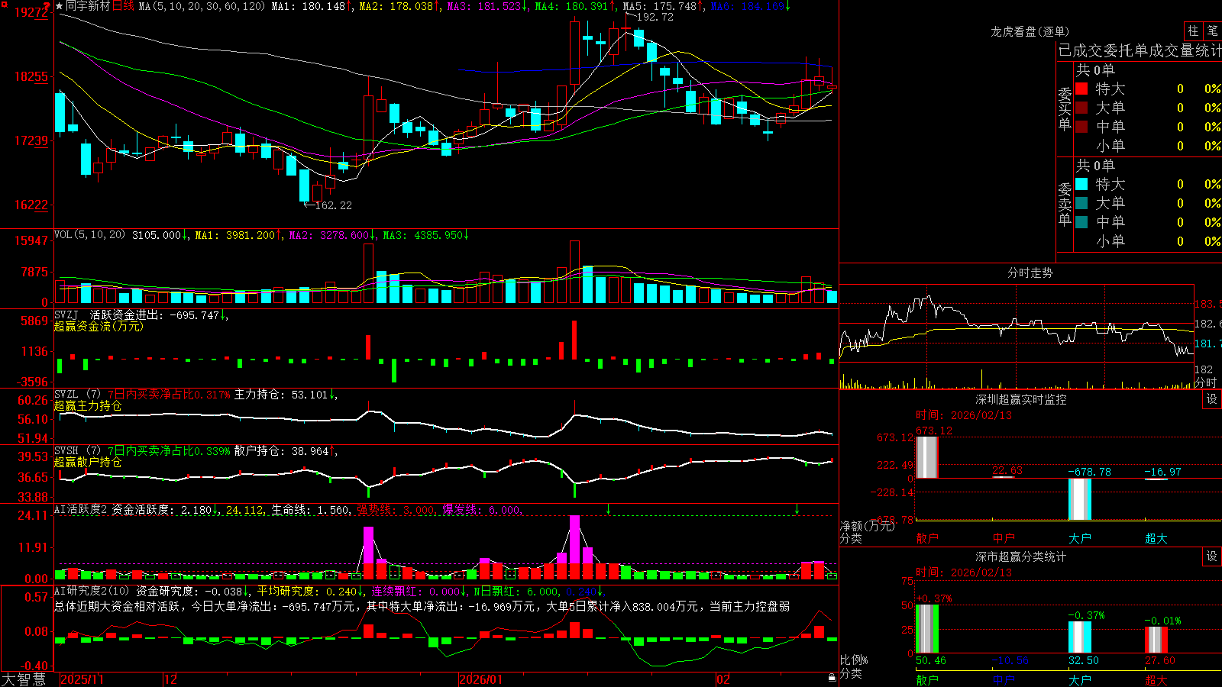This screenshot has height=687, width=1222.
Task: Click the 分时走势 panel title
Action: [1030, 273]
